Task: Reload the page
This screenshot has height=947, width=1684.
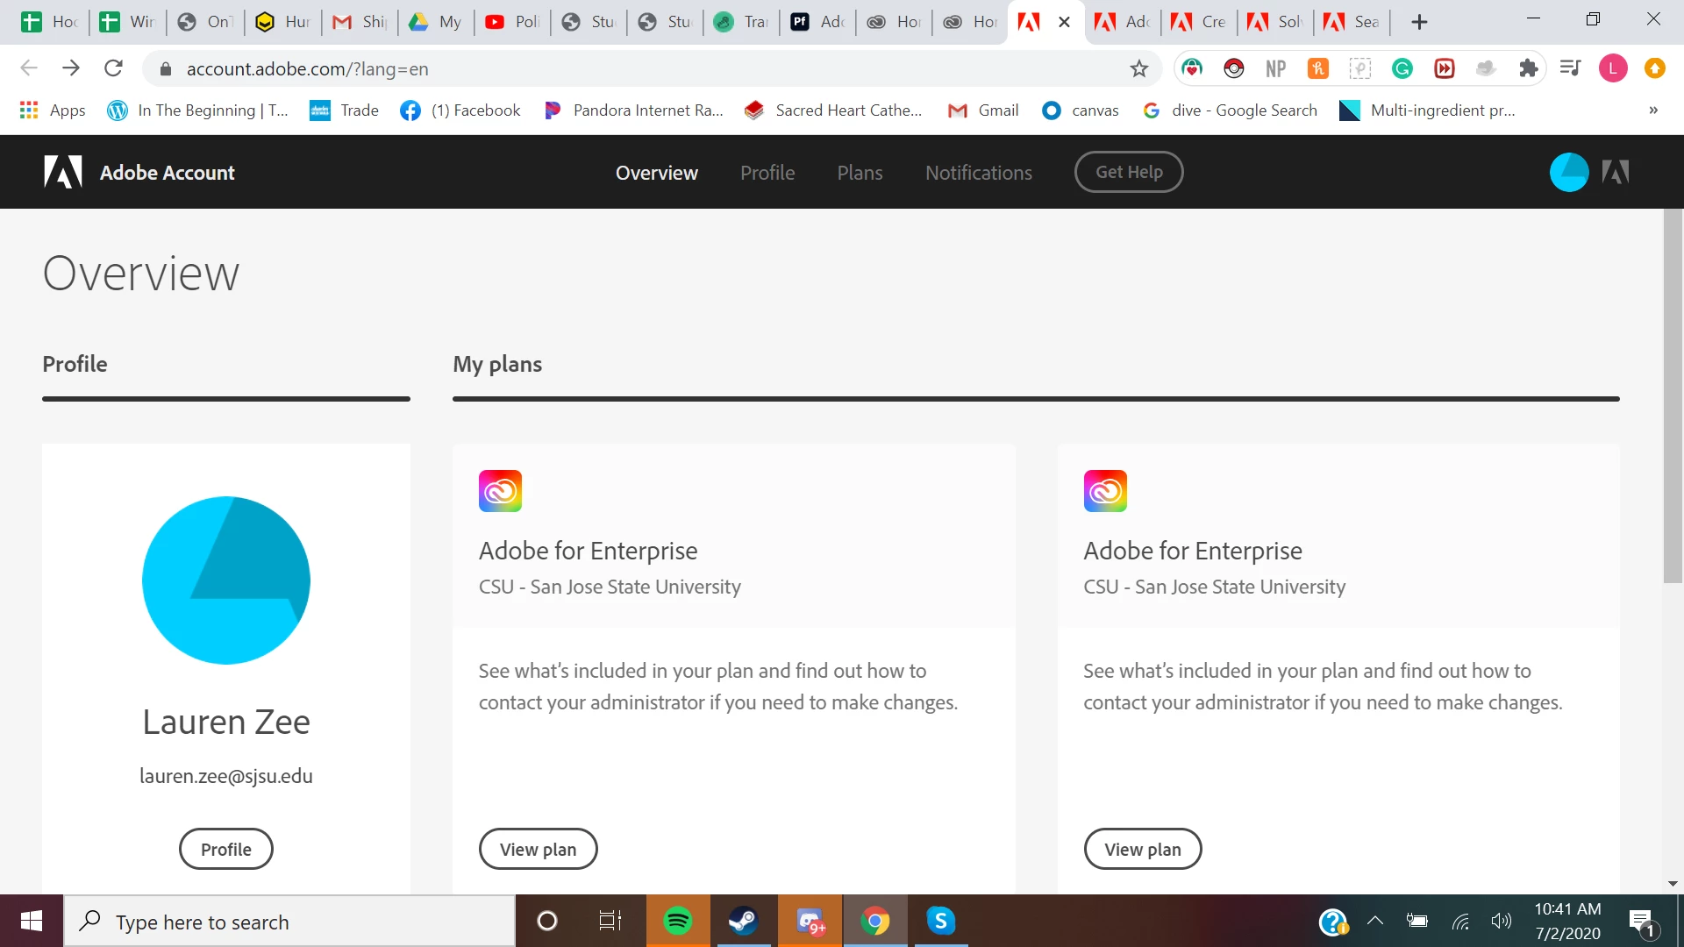Action: (113, 68)
